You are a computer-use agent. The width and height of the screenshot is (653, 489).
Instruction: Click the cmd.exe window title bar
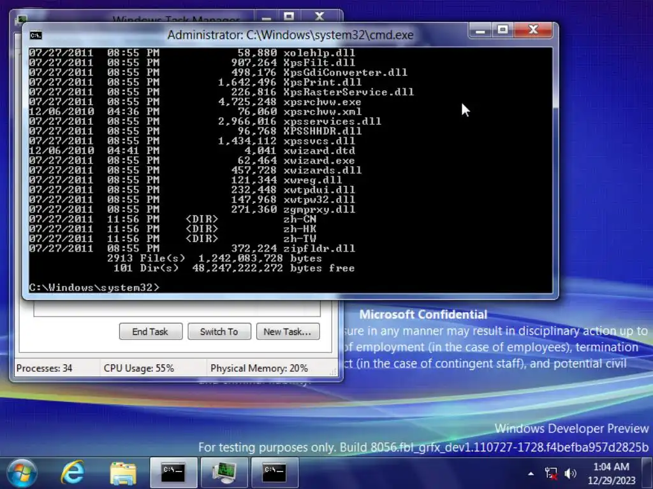coord(290,35)
